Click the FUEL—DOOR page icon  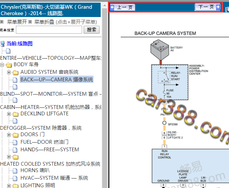(15, 142)
